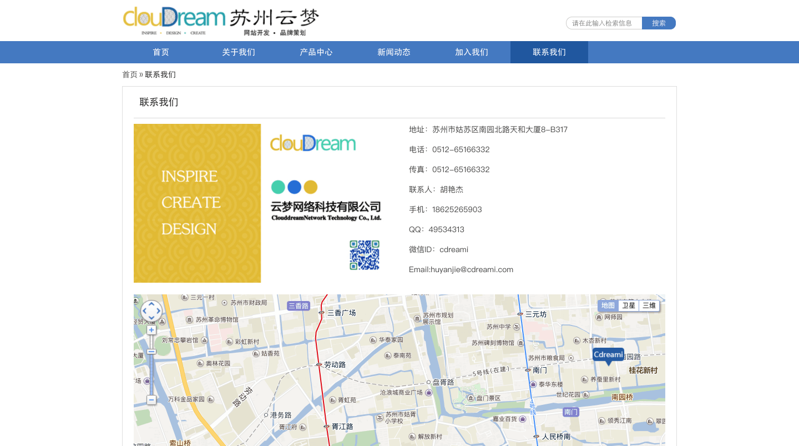The image size is (799, 446).
Task: Switch map to 三维 3D view
Action: tap(649, 305)
